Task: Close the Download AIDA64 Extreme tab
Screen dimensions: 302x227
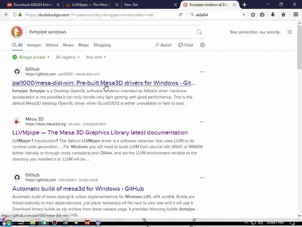Action: click(58, 5)
